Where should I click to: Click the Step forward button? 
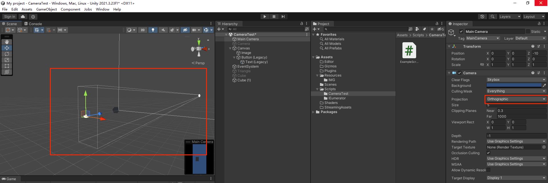(x=283, y=17)
